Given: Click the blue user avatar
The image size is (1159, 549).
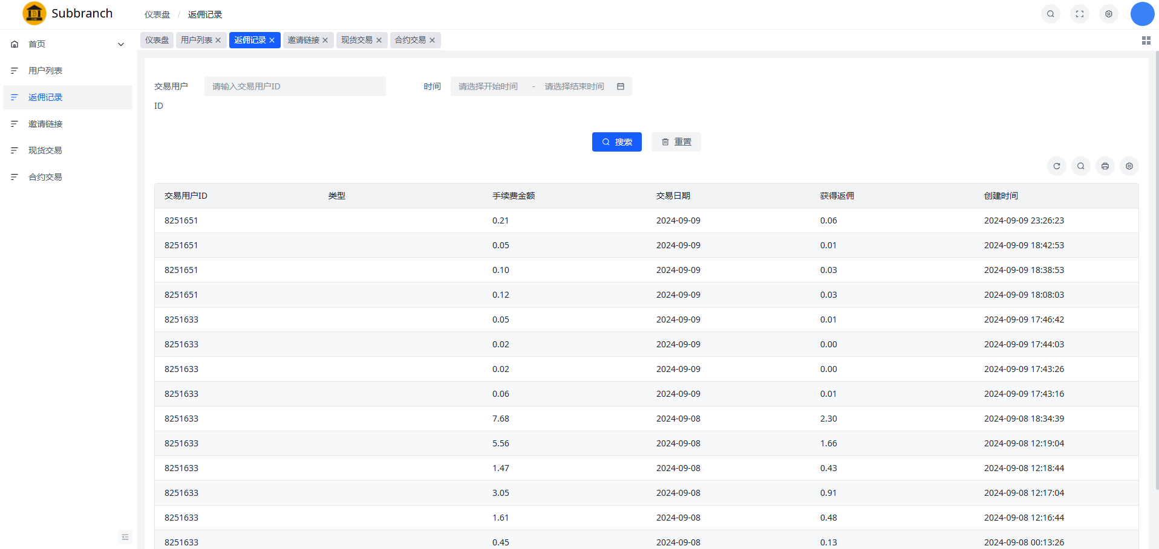Looking at the screenshot, I should [x=1142, y=14].
